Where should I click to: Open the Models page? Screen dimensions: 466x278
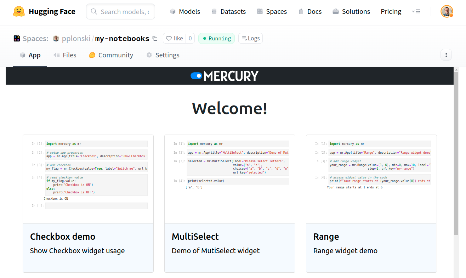tap(185, 11)
